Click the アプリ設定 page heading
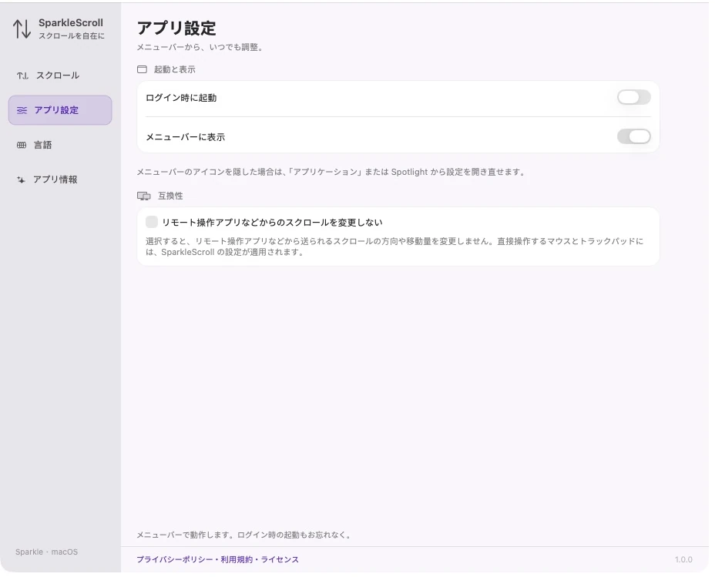 coord(178,29)
